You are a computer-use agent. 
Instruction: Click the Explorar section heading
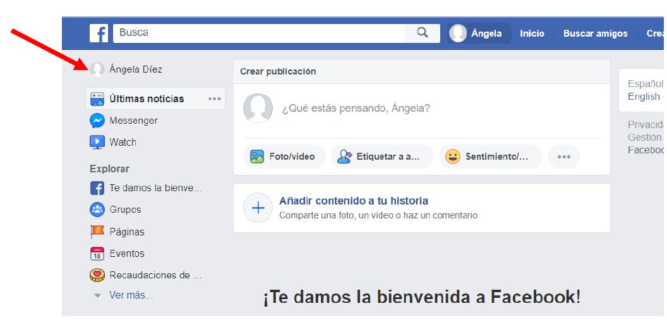[x=109, y=169]
